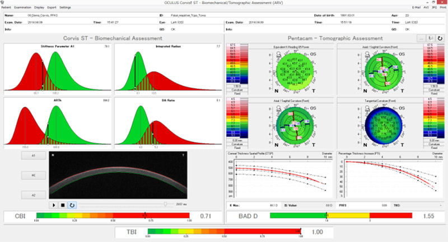This screenshot has width=448, height=242.
Task: Click the top-right diopter color scale
Action: coord(433,63)
